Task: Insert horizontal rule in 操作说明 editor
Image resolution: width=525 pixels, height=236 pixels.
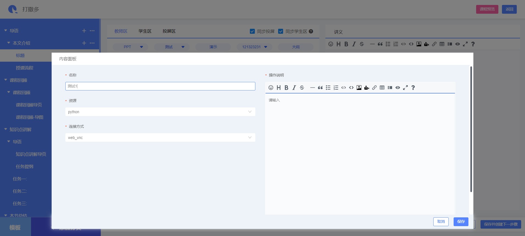Action: (312, 88)
